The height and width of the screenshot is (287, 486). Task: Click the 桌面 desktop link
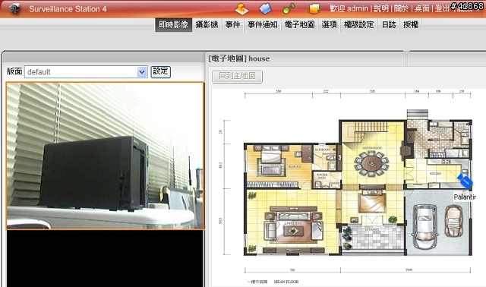tap(422, 8)
